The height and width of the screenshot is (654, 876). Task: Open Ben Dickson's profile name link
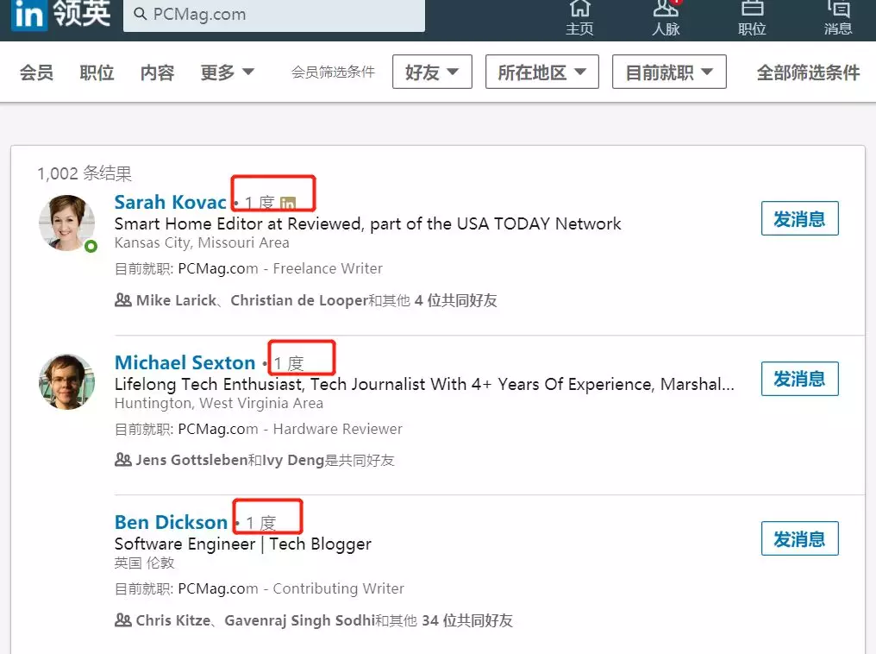point(171,522)
